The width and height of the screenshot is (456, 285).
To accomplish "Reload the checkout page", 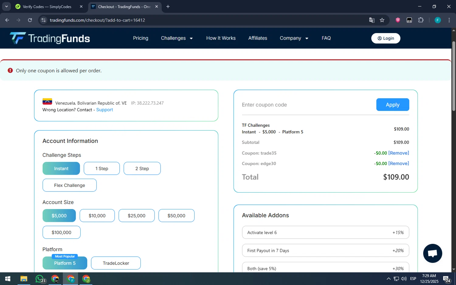I will 30,20.
